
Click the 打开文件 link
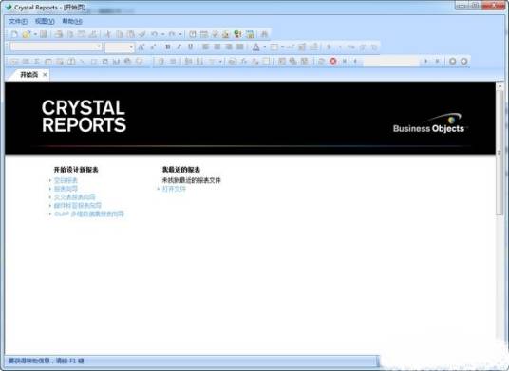174,189
